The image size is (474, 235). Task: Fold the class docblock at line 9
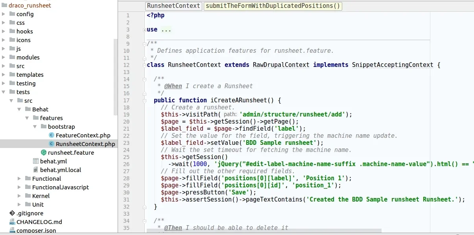(x=144, y=43)
